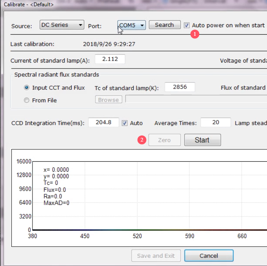The height and width of the screenshot is (266, 267).
Task: Open the Source dropdown showing DC Series
Action: tap(62, 25)
